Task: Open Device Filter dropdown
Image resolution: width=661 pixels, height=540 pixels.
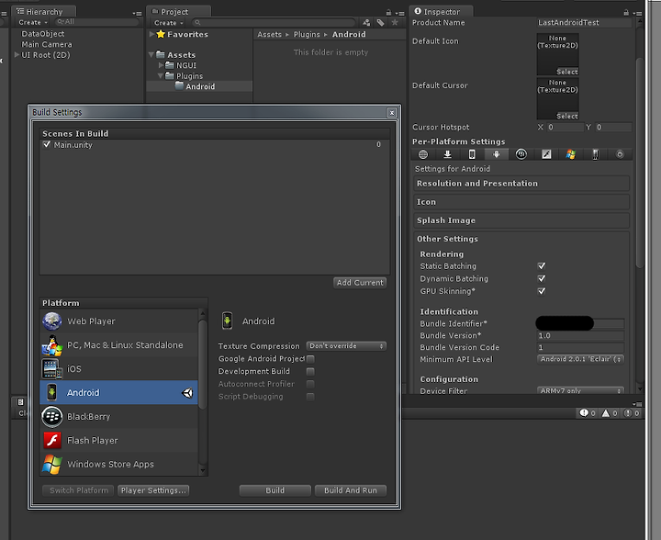Action: [x=580, y=390]
